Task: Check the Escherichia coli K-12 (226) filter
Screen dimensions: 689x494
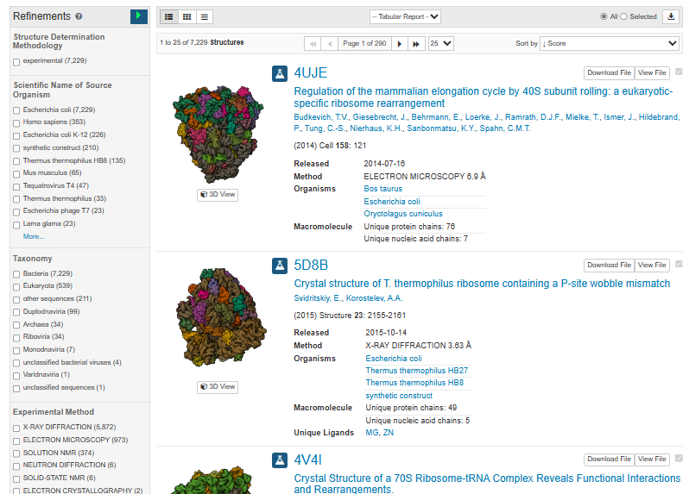Action: click(16, 135)
